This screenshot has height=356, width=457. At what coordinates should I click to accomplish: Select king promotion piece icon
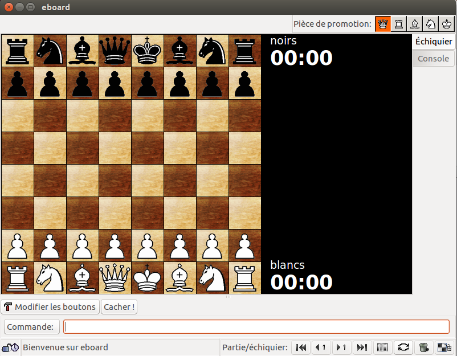coord(446,24)
